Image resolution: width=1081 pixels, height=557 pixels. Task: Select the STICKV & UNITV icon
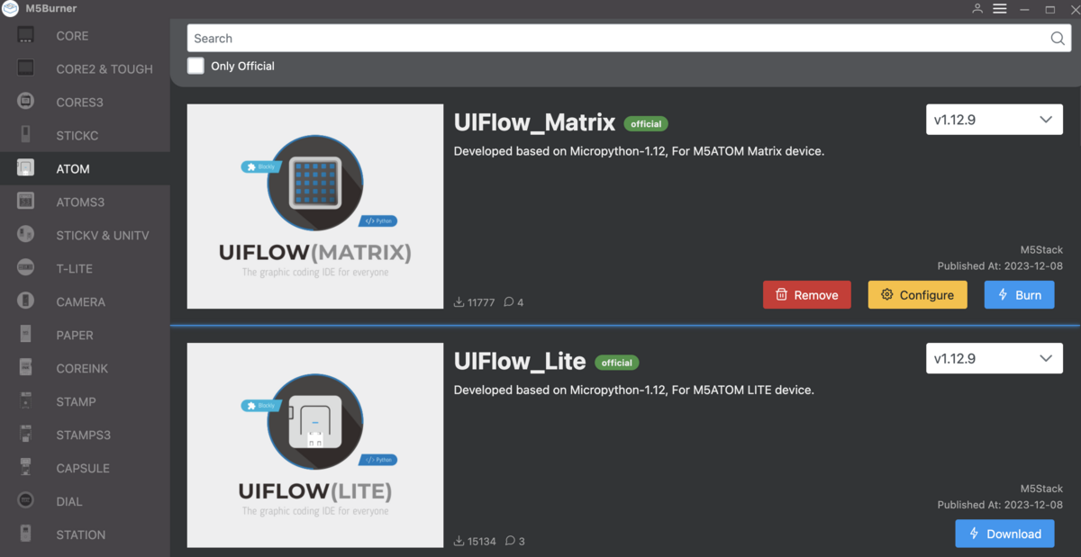26,235
